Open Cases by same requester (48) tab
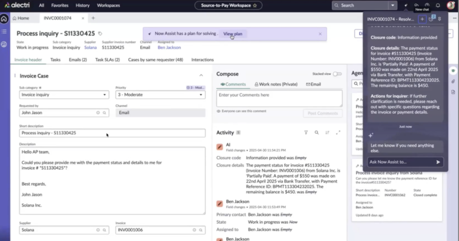This screenshot has width=459, height=241. (155, 60)
